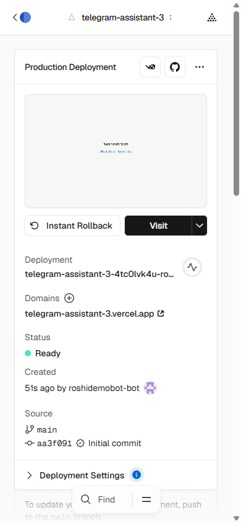Viewport: 241px width, 523px height.
Task: Open the two-line menu icon in floating bar
Action: [x=146, y=499]
